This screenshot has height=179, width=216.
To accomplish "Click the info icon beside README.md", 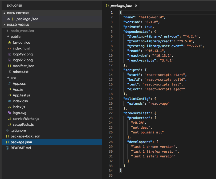I will [7, 148].
